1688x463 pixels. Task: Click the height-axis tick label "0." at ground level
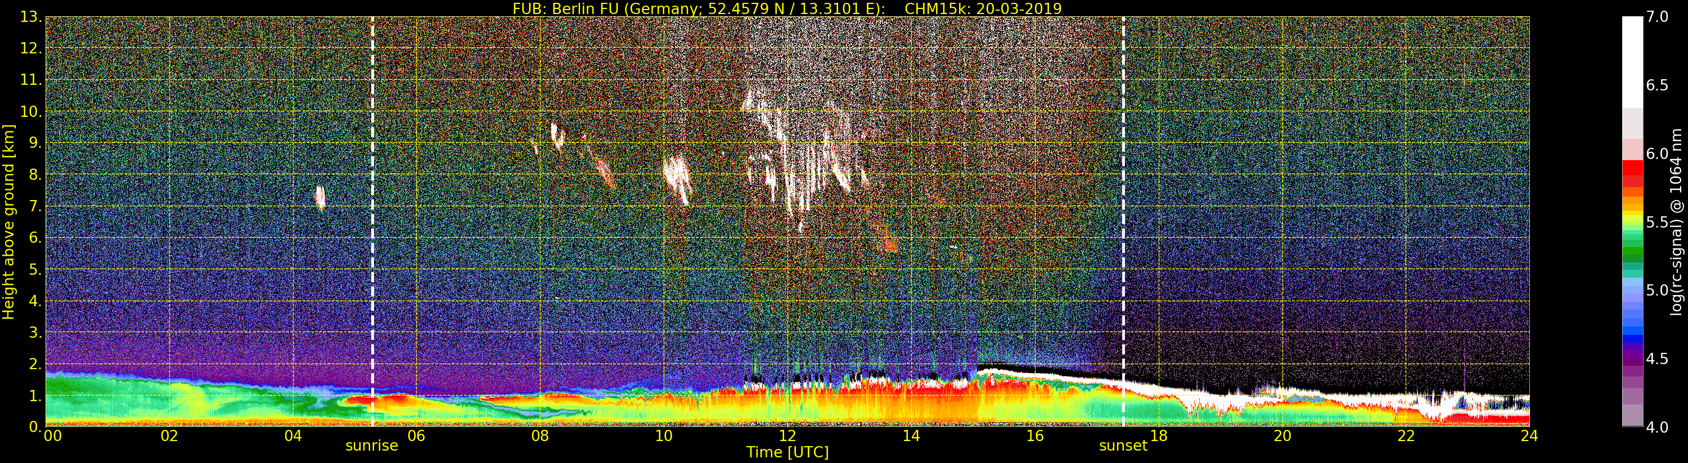pos(35,427)
